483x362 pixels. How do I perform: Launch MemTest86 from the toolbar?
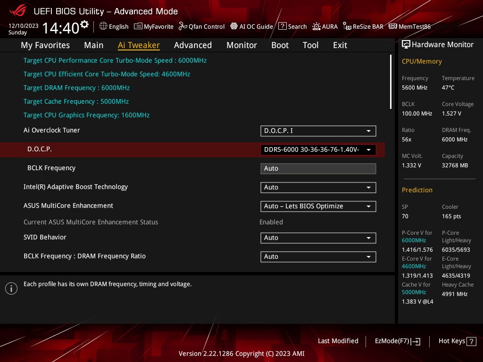409,26
